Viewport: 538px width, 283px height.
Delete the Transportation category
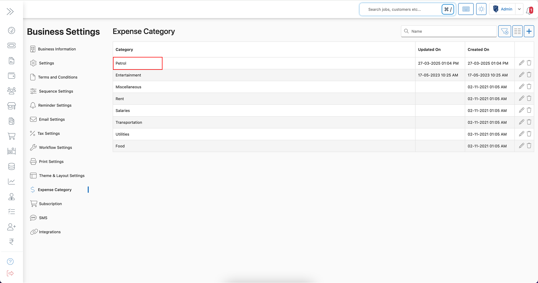point(529,122)
